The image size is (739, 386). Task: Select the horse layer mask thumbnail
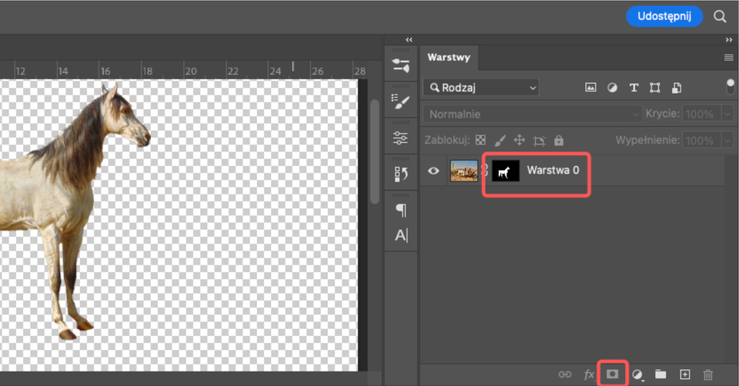506,171
